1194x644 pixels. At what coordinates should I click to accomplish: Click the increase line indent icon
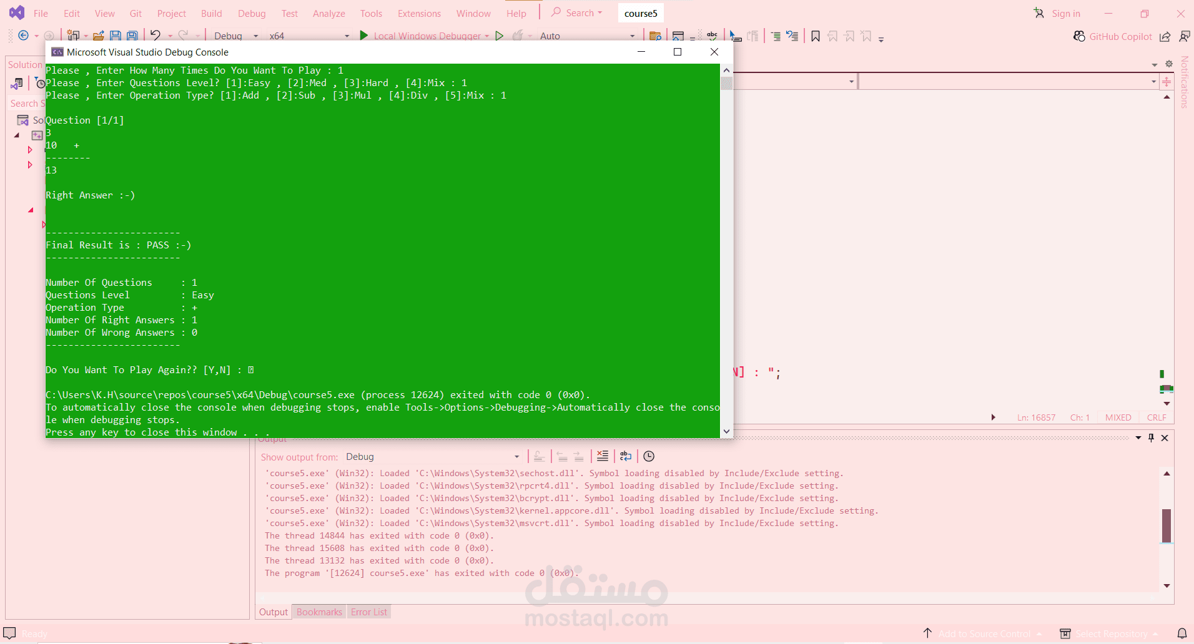(776, 36)
